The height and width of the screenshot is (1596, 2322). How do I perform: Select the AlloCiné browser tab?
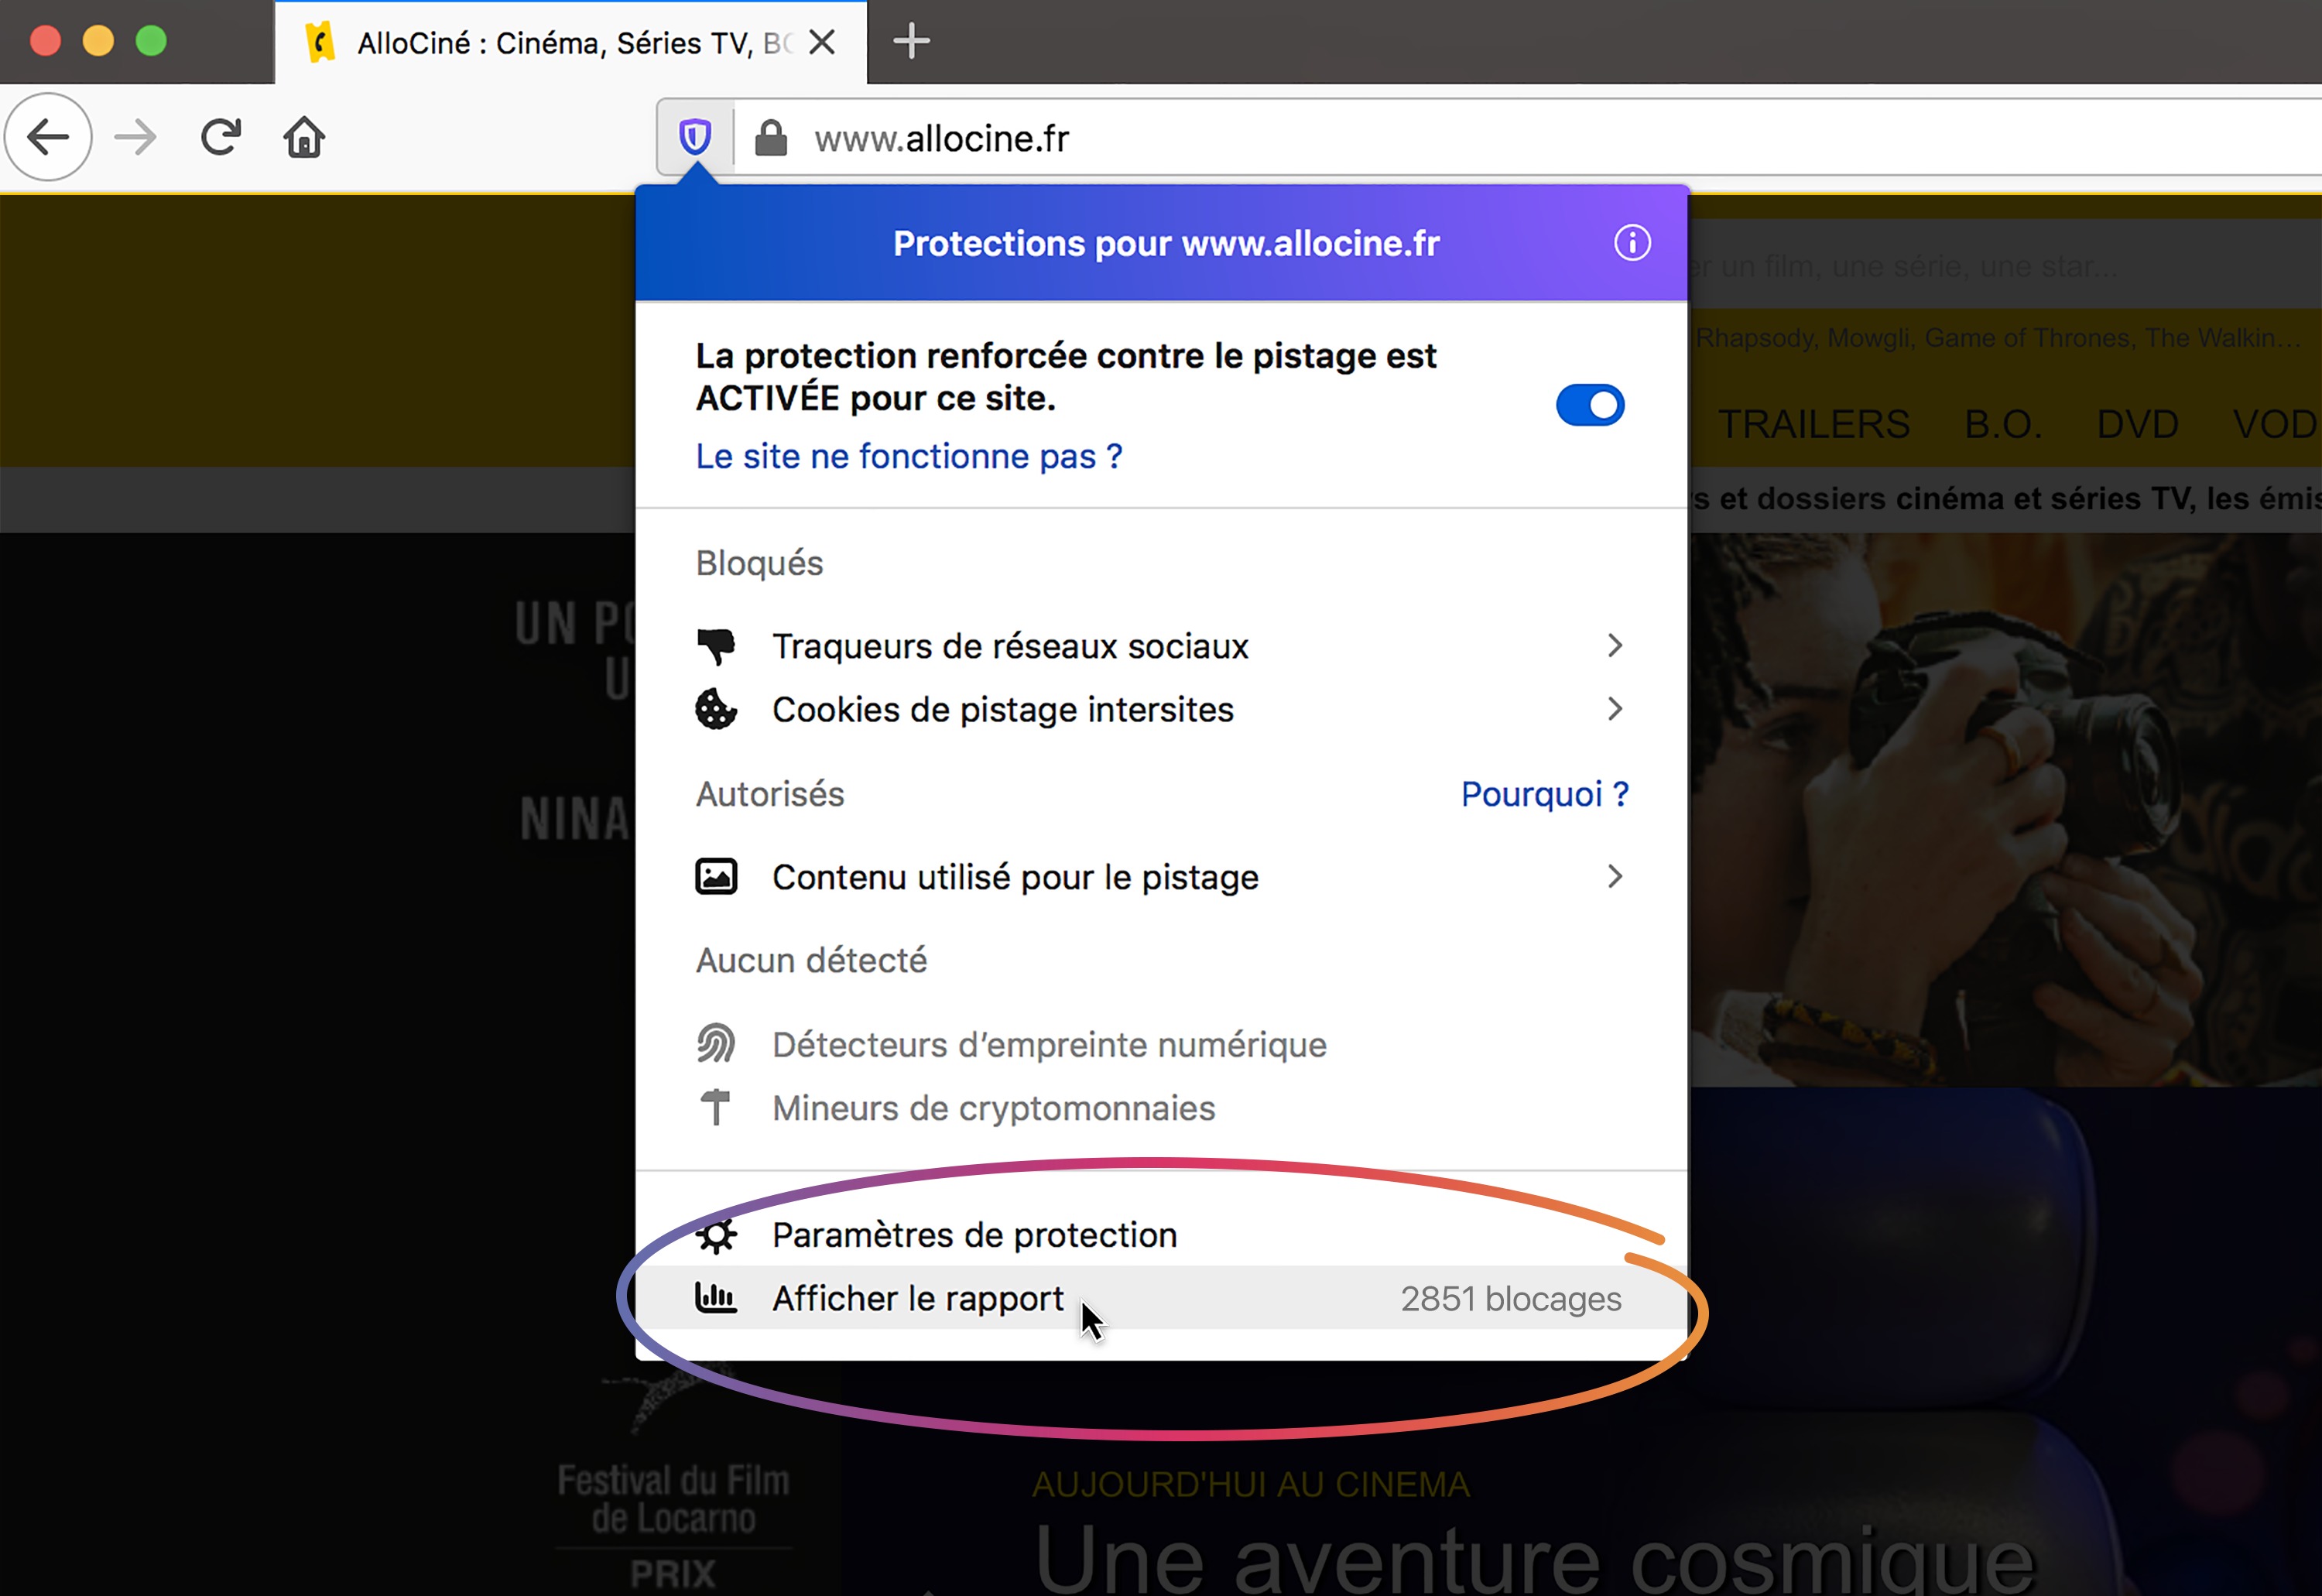(560, 43)
